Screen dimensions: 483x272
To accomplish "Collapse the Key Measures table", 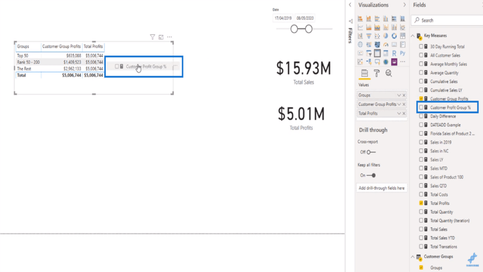I will (413, 36).
